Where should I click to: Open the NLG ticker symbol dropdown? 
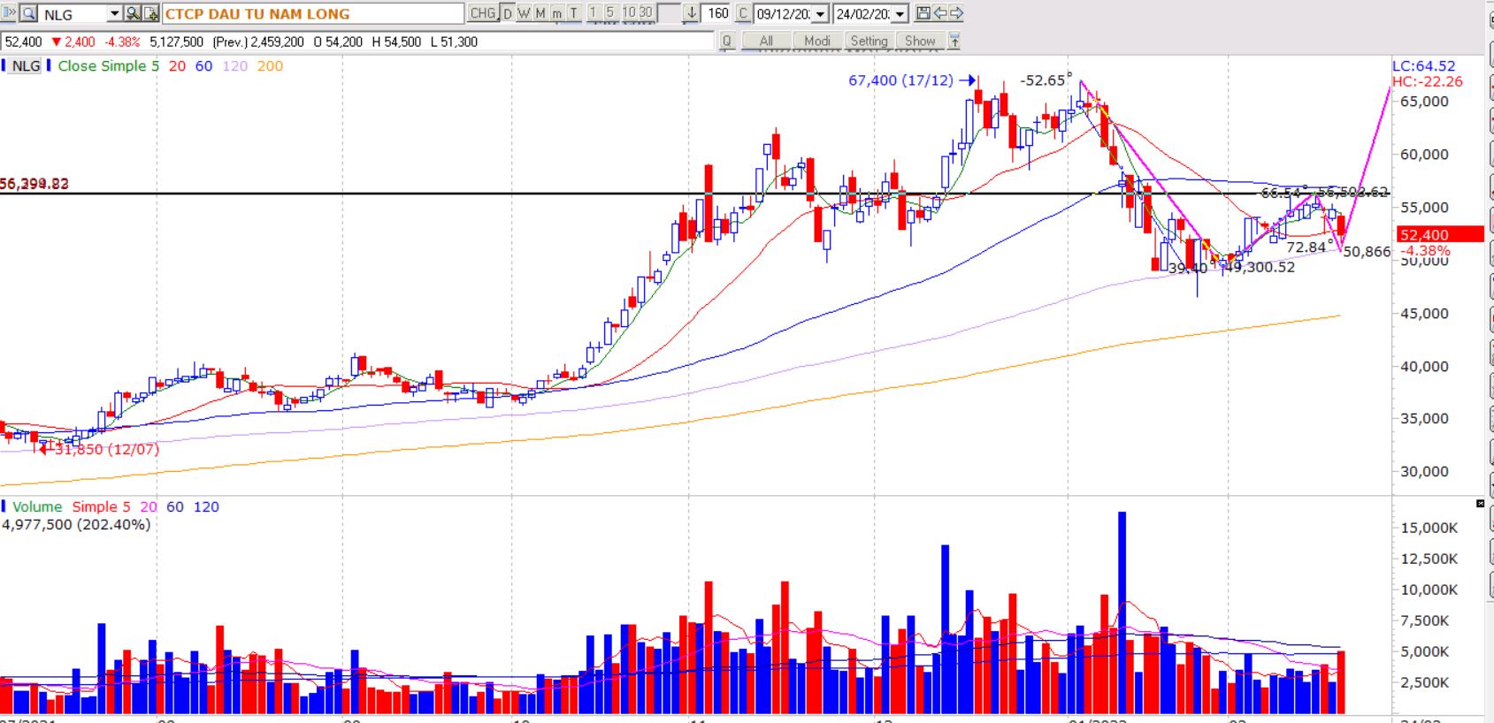pyautogui.click(x=114, y=13)
